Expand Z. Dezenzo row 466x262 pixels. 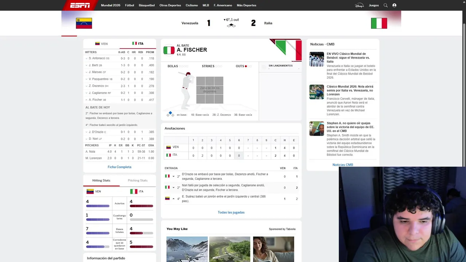tap(87, 86)
